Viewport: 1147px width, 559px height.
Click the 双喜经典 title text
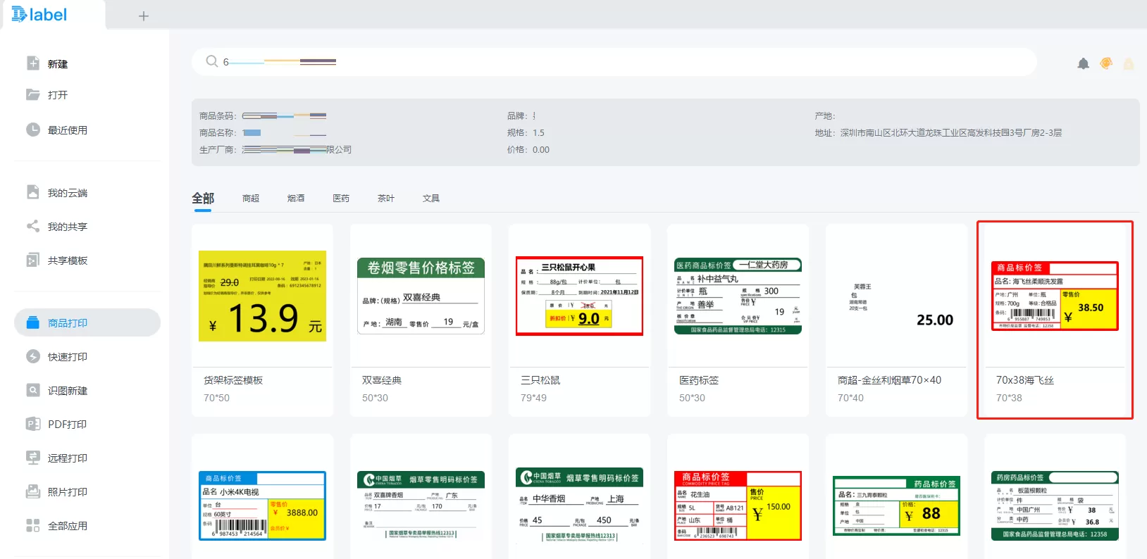click(382, 380)
